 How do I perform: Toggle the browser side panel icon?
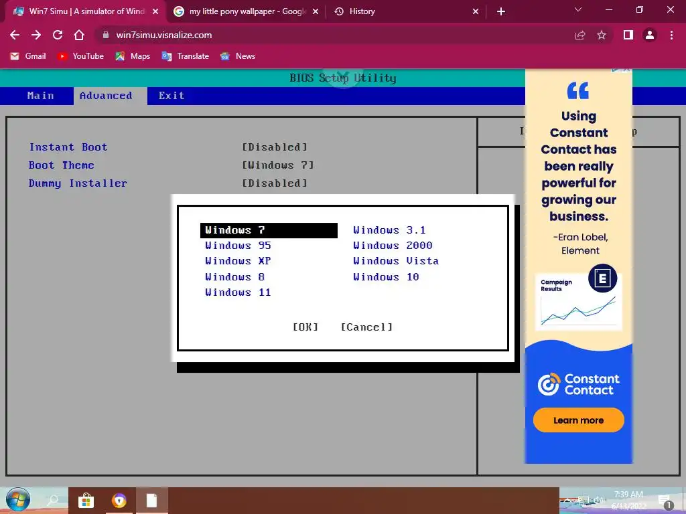tap(628, 35)
